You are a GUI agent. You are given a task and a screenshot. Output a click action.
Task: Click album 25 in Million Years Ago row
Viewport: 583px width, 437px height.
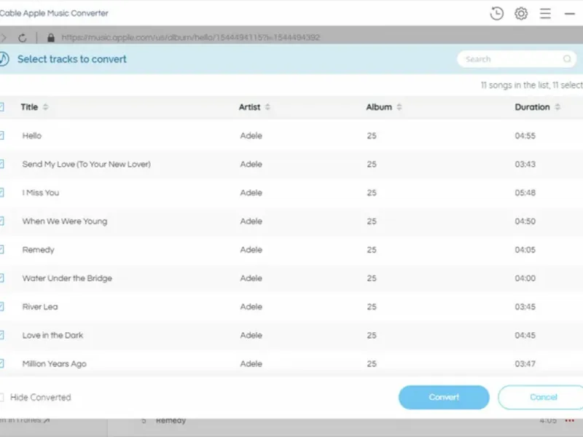372,363
